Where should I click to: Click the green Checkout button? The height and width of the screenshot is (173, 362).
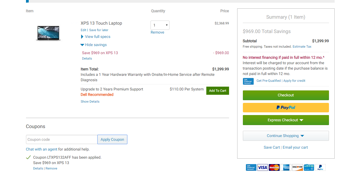click(x=286, y=95)
